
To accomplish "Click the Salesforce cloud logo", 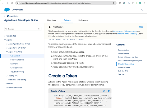I will (x=7, y=10).
